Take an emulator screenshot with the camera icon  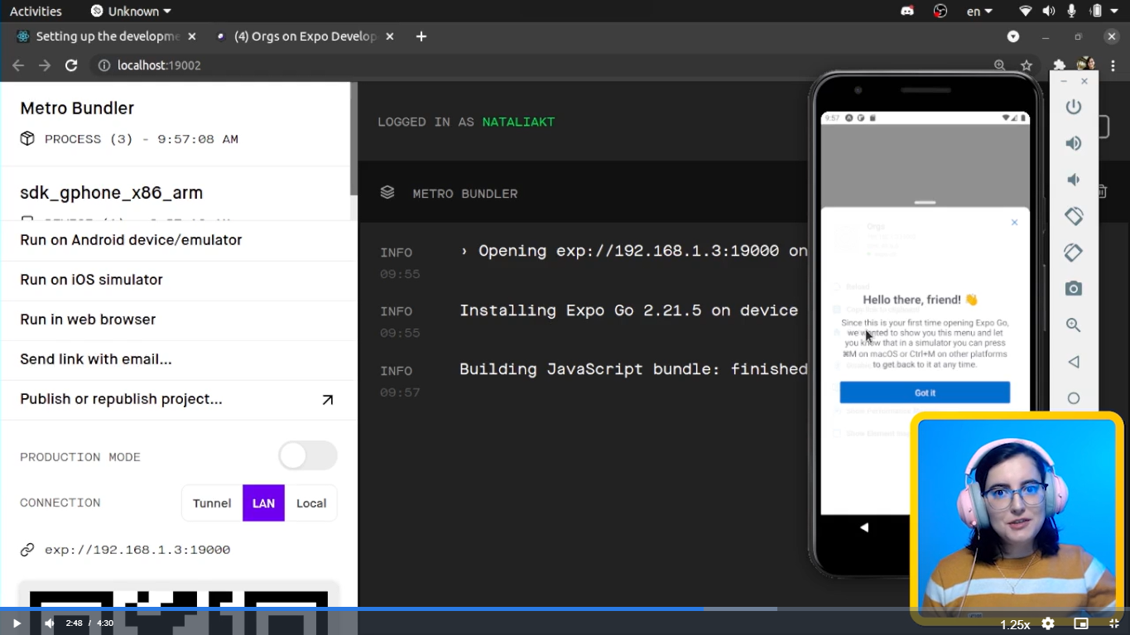(x=1074, y=289)
